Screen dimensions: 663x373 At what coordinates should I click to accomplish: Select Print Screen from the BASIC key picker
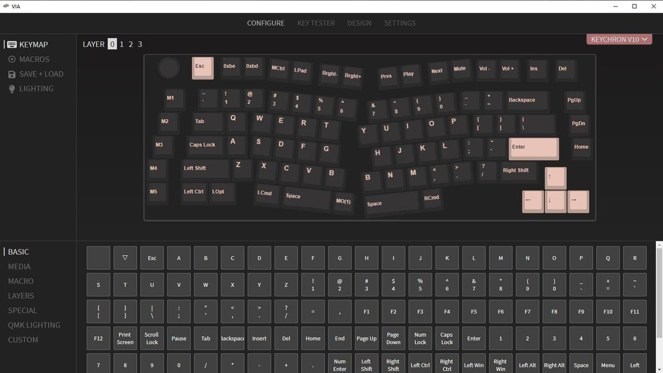125,338
